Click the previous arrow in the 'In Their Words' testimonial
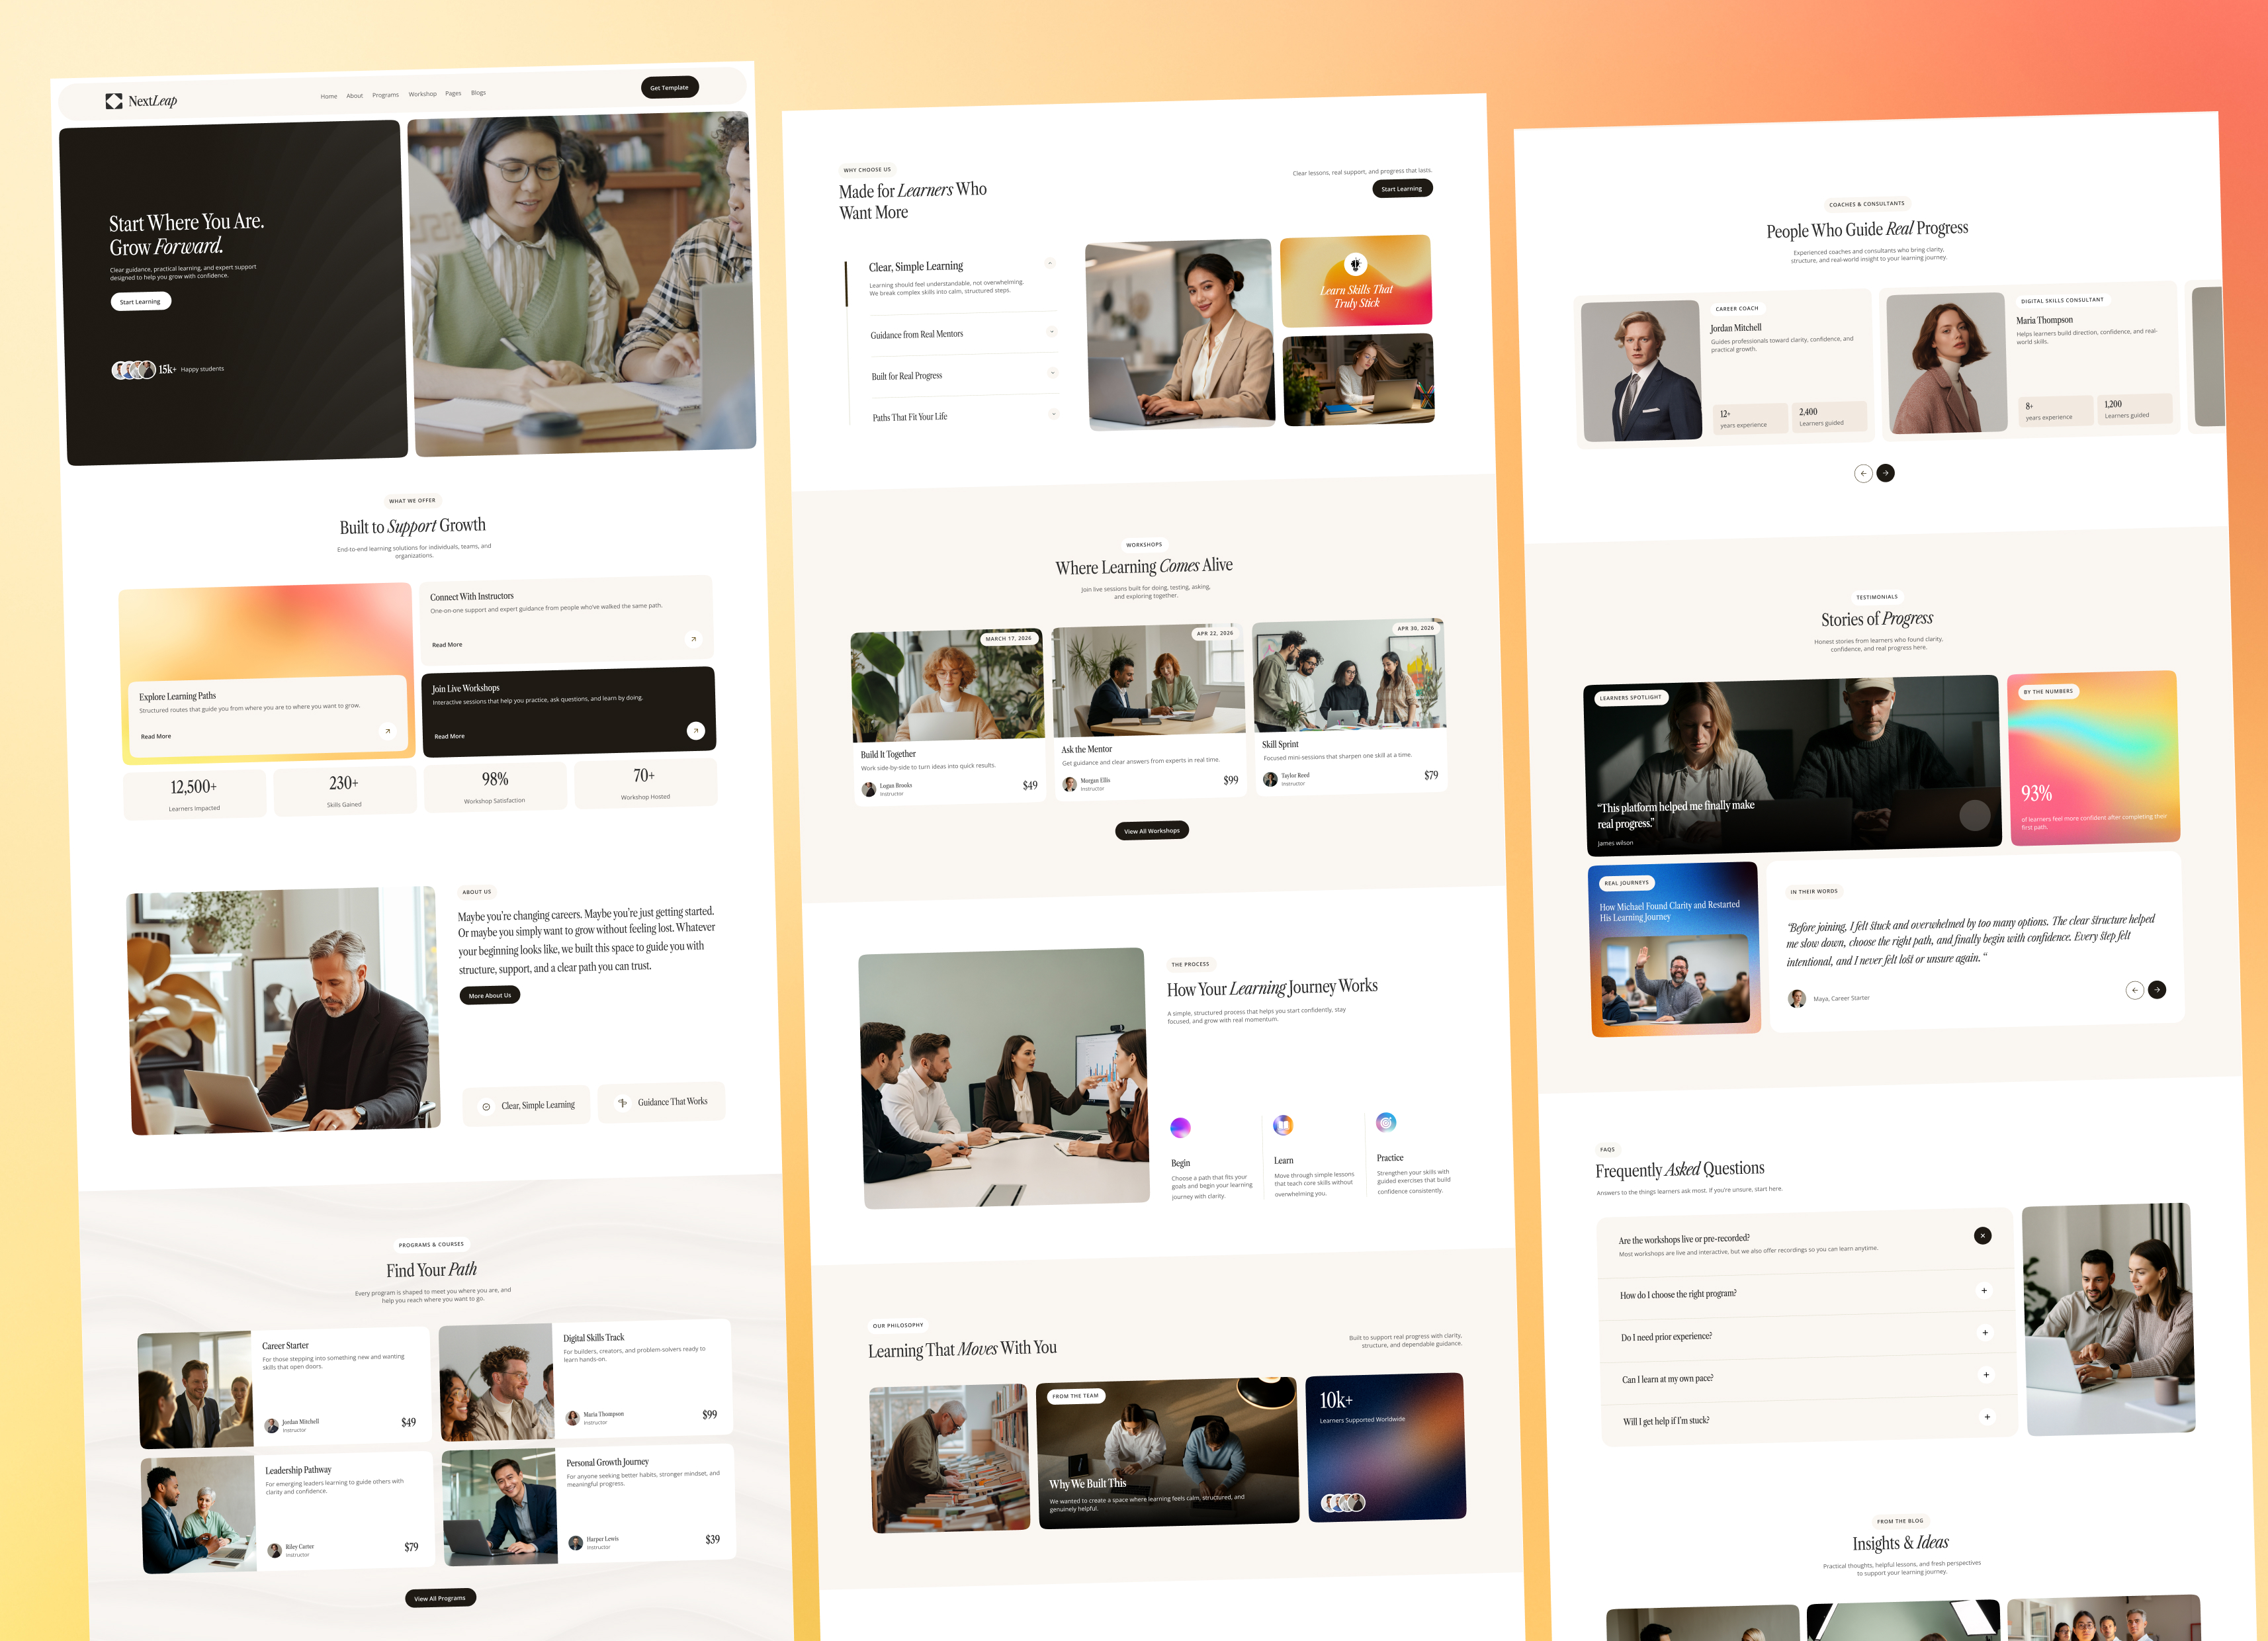Screen dimensions: 2268x1641 (2135, 990)
